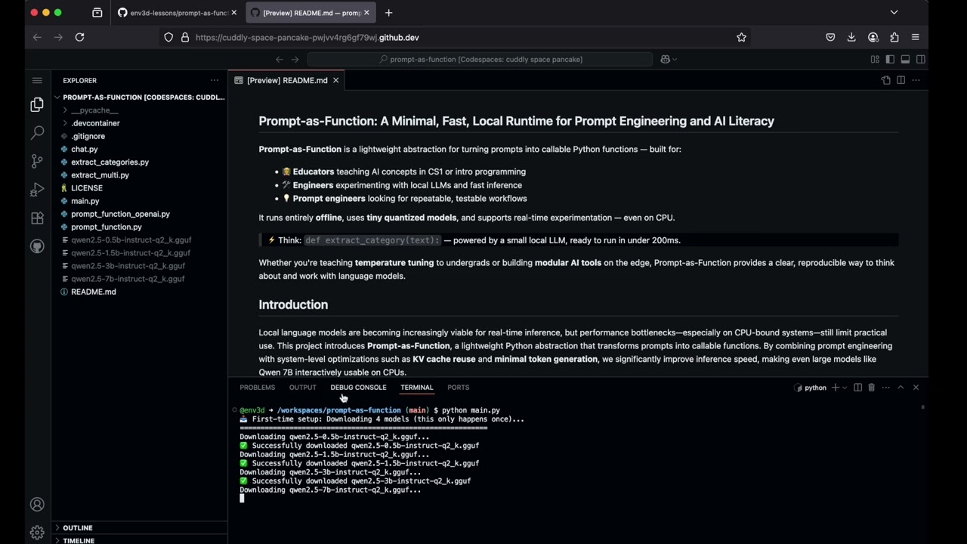Create a new terminal with plus icon
967x544 pixels.
(x=835, y=388)
